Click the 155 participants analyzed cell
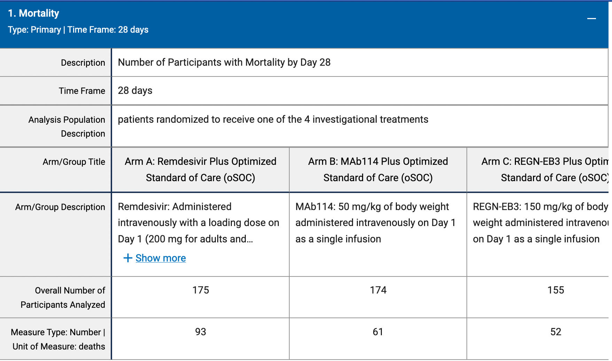This screenshot has height=361, width=612. [556, 290]
